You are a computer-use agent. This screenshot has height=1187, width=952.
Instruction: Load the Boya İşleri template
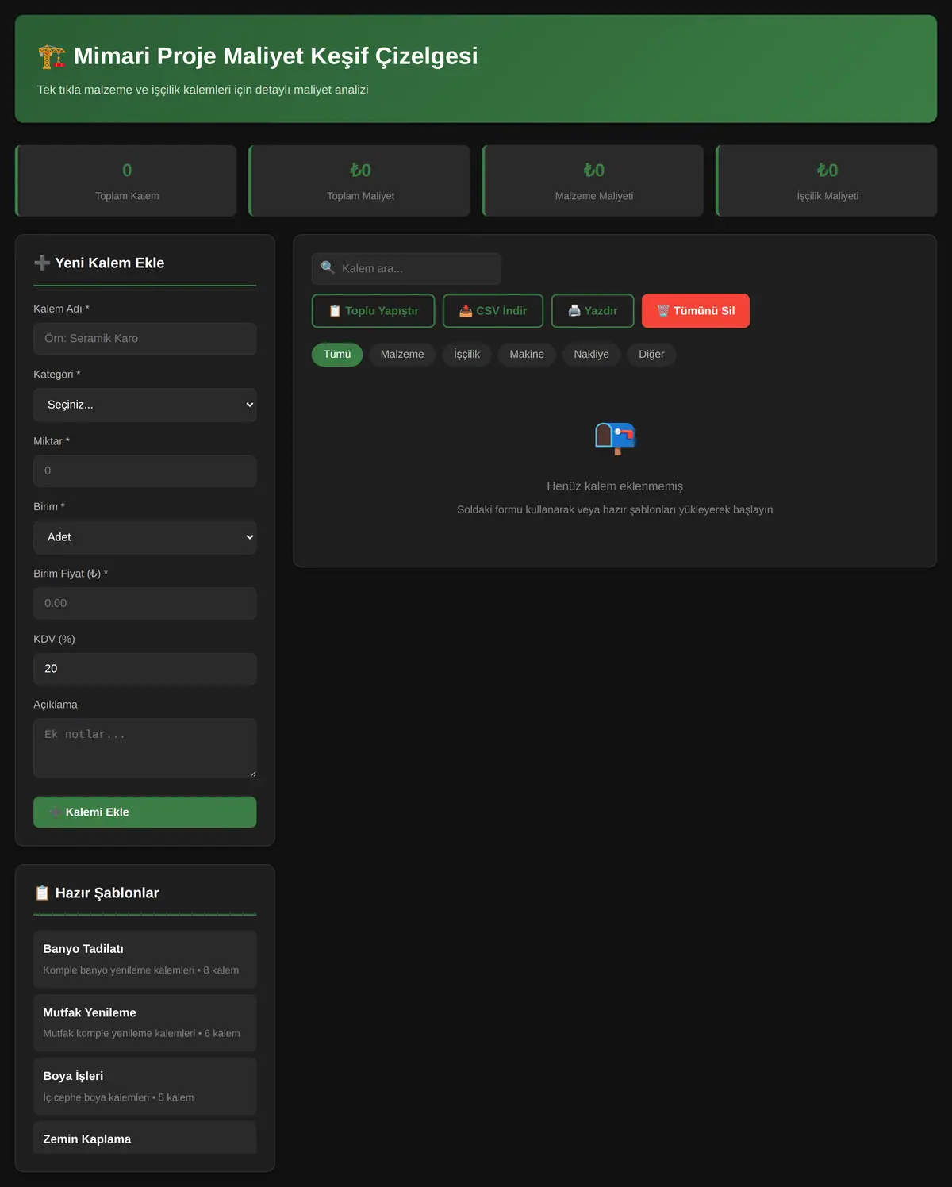(145, 1086)
